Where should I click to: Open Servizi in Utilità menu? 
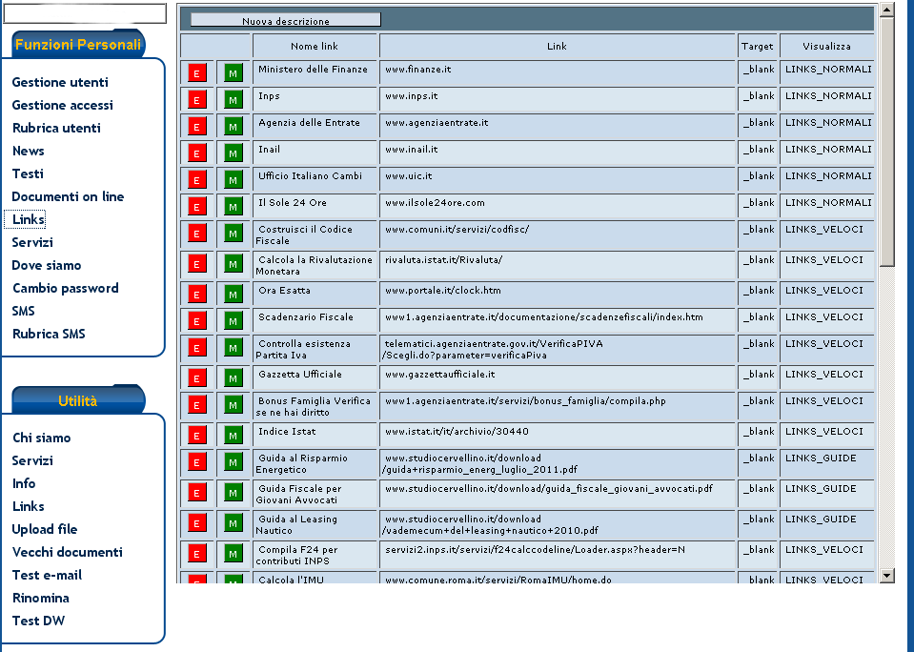click(32, 460)
